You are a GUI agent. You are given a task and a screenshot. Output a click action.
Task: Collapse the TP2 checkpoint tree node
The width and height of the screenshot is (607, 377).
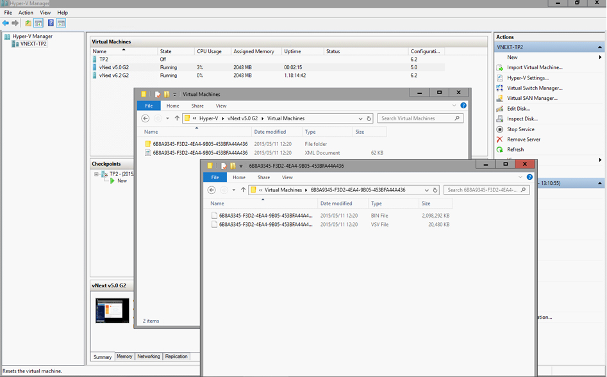[96, 174]
